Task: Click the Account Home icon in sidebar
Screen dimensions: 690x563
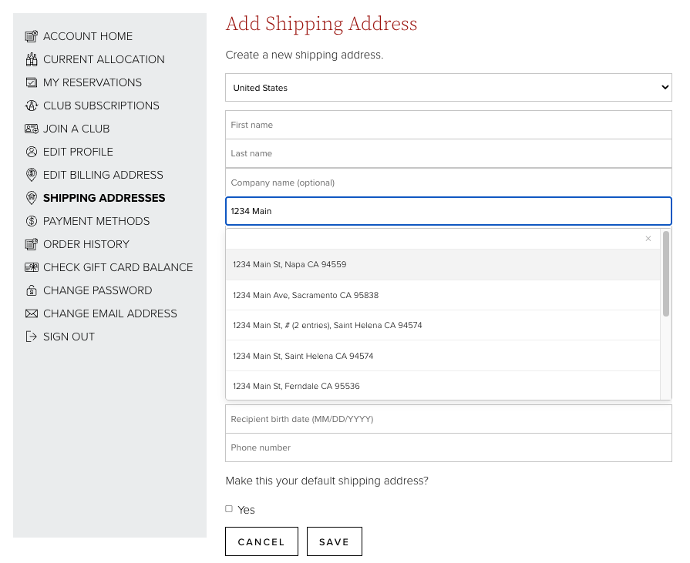Action: pos(32,36)
